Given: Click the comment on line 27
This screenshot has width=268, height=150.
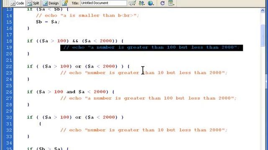Looking at the screenshot, I should coord(148,98).
